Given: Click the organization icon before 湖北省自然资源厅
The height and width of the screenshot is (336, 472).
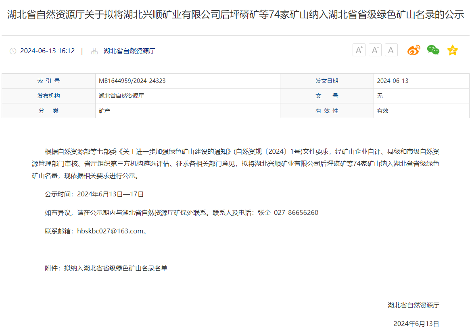Looking at the screenshot, I should (94, 51).
